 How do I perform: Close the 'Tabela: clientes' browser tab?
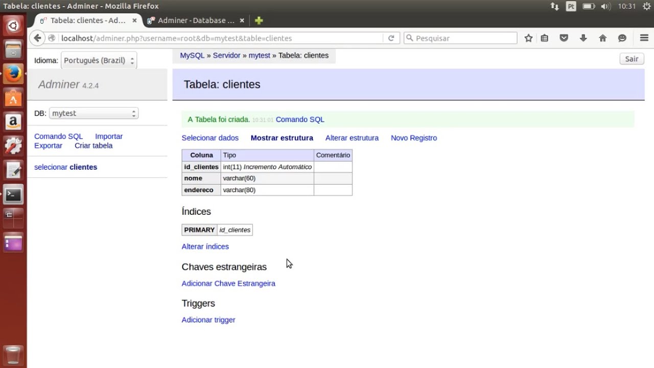[134, 20]
